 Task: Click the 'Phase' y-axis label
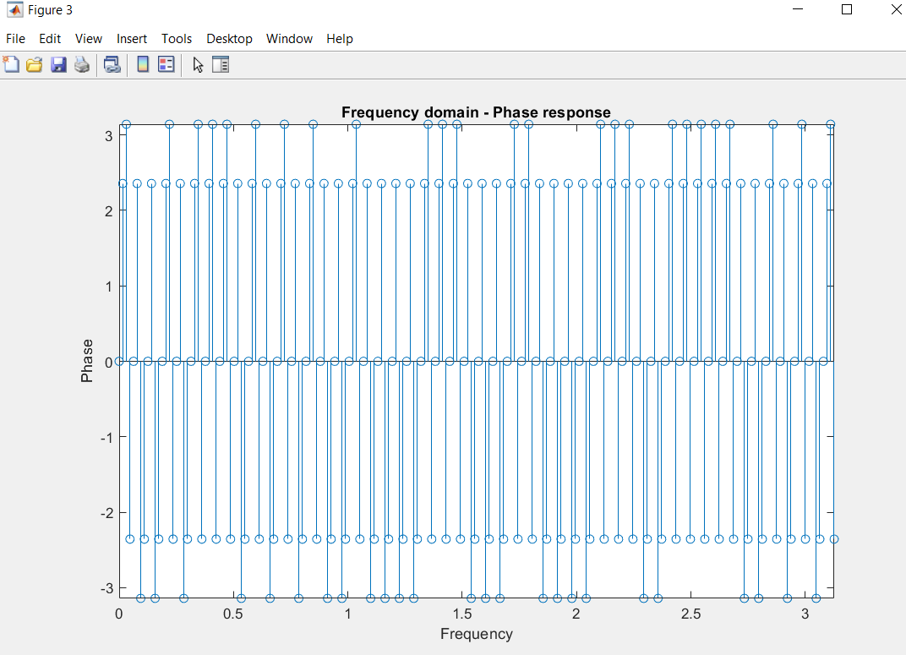(87, 361)
